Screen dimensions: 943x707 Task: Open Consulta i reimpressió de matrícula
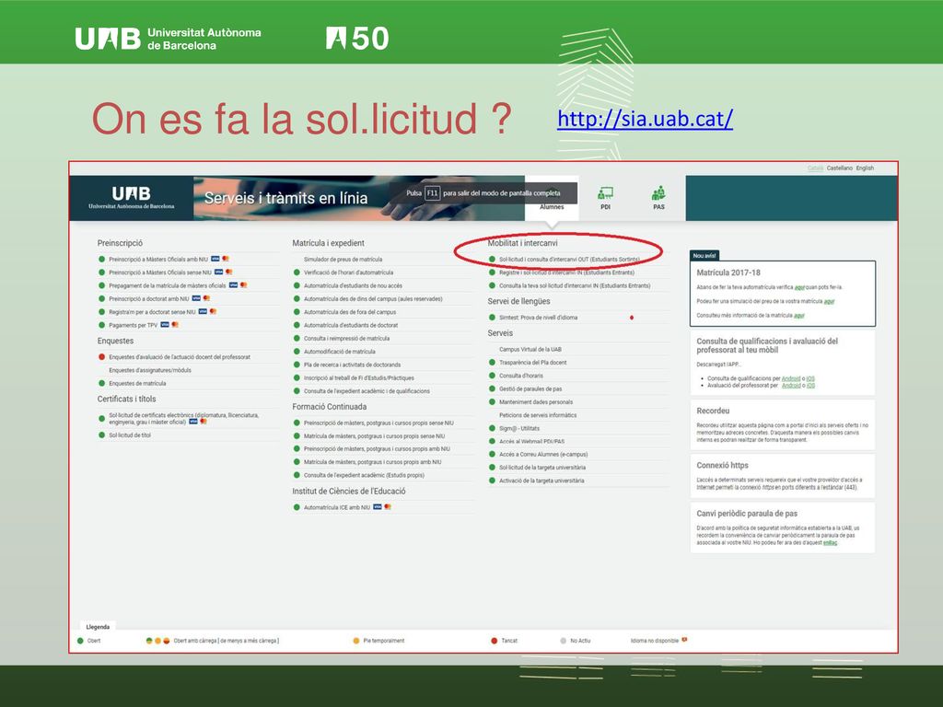click(x=346, y=339)
